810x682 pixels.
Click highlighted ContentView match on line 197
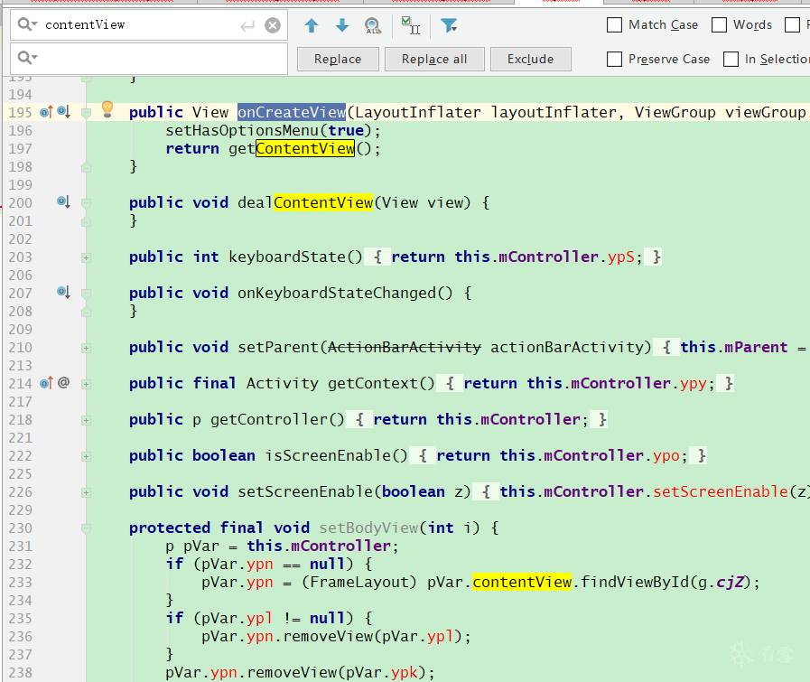pos(305,148)
